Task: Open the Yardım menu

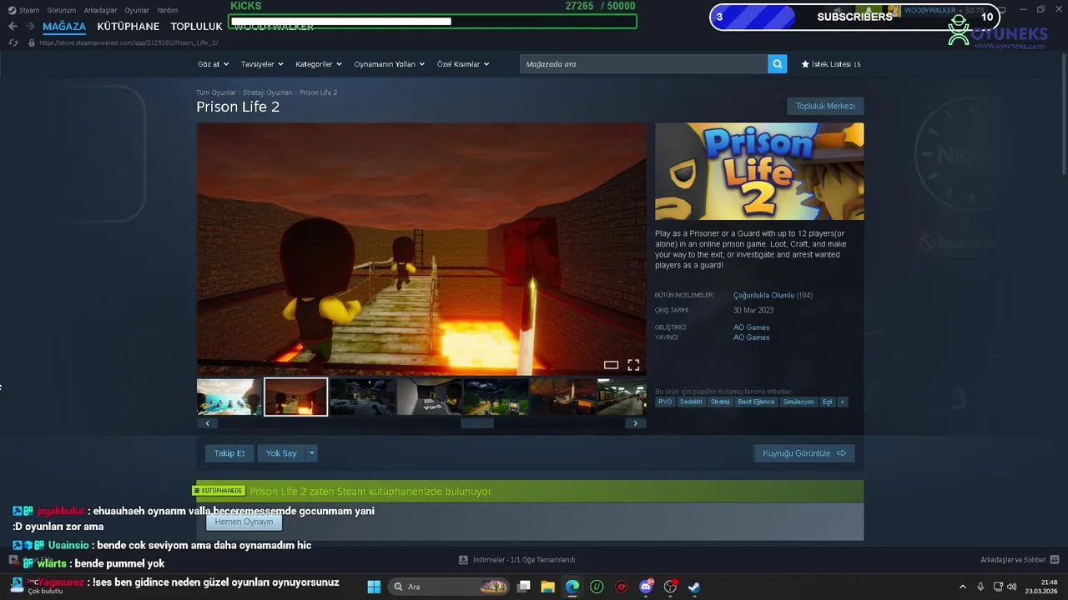Action: pos(167,10)
